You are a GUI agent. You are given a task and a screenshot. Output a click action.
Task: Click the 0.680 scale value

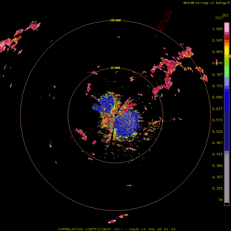[x=217, y=97]
